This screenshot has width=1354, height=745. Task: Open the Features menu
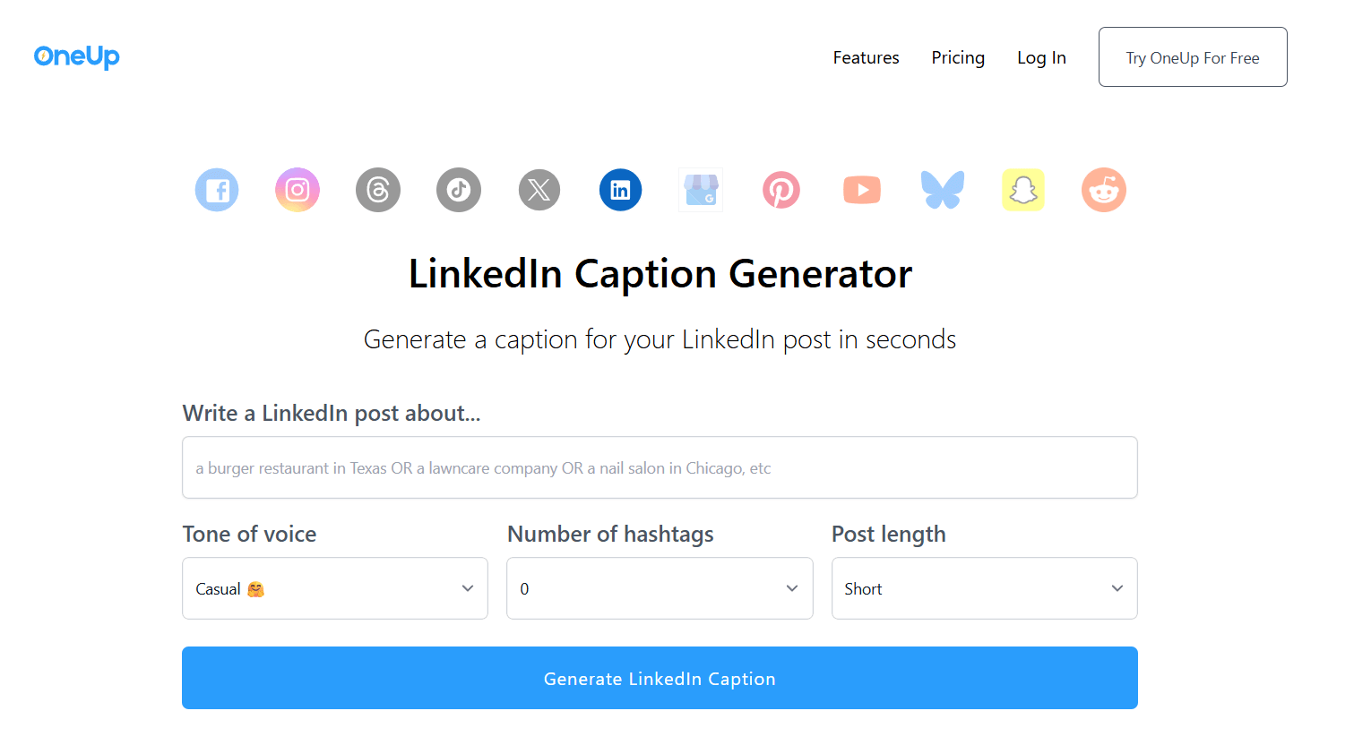pyautogui.click(x=865, y=56)
